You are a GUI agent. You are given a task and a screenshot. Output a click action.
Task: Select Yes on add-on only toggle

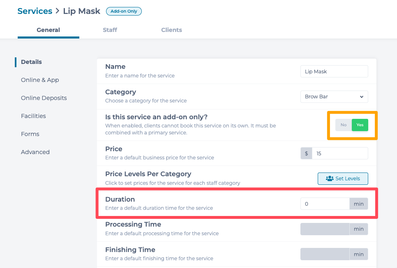click(x=360, y=125)
